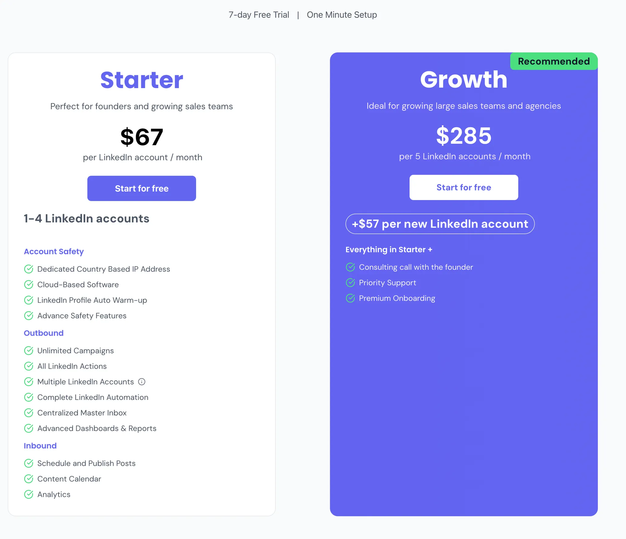The height and width of the screenshot is (539, 626).
Task: Click the Starter plan Start for free button
Action: point(142,188)
